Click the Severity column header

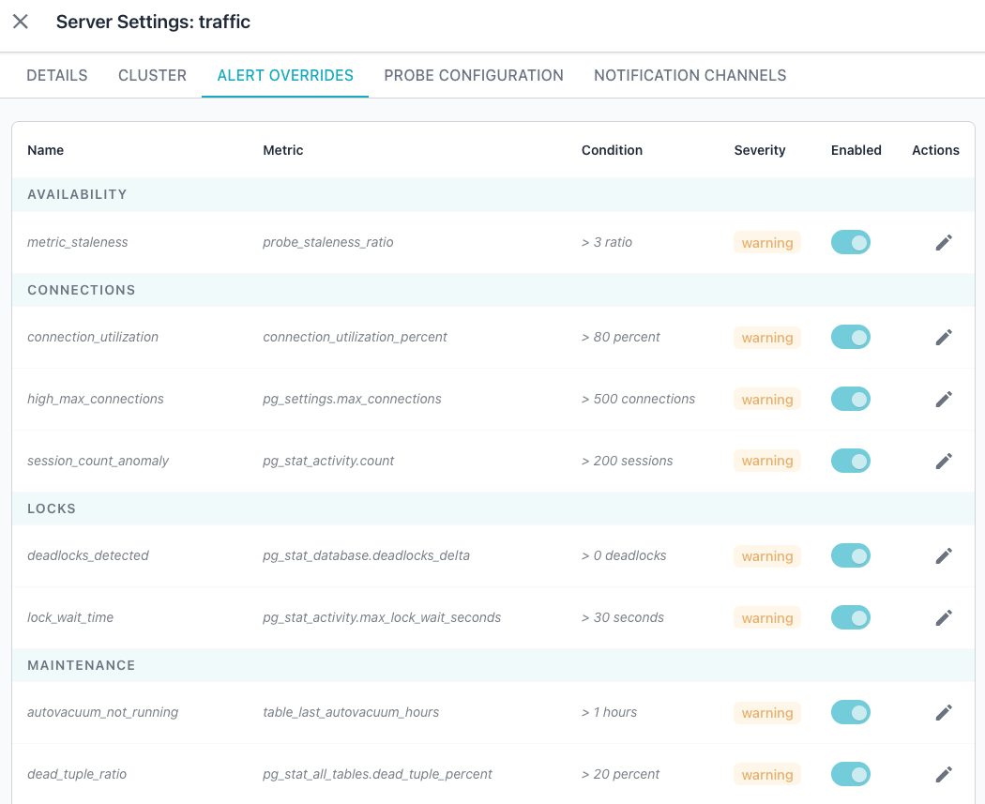point(760,150)
